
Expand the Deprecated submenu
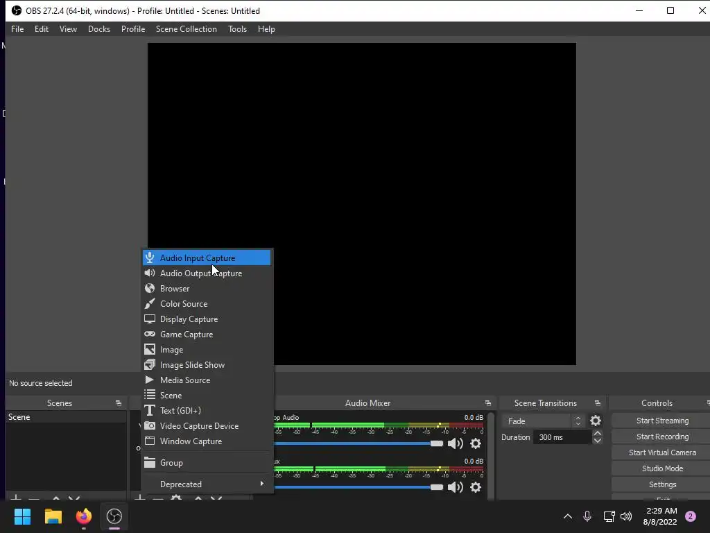click(207, 484)
